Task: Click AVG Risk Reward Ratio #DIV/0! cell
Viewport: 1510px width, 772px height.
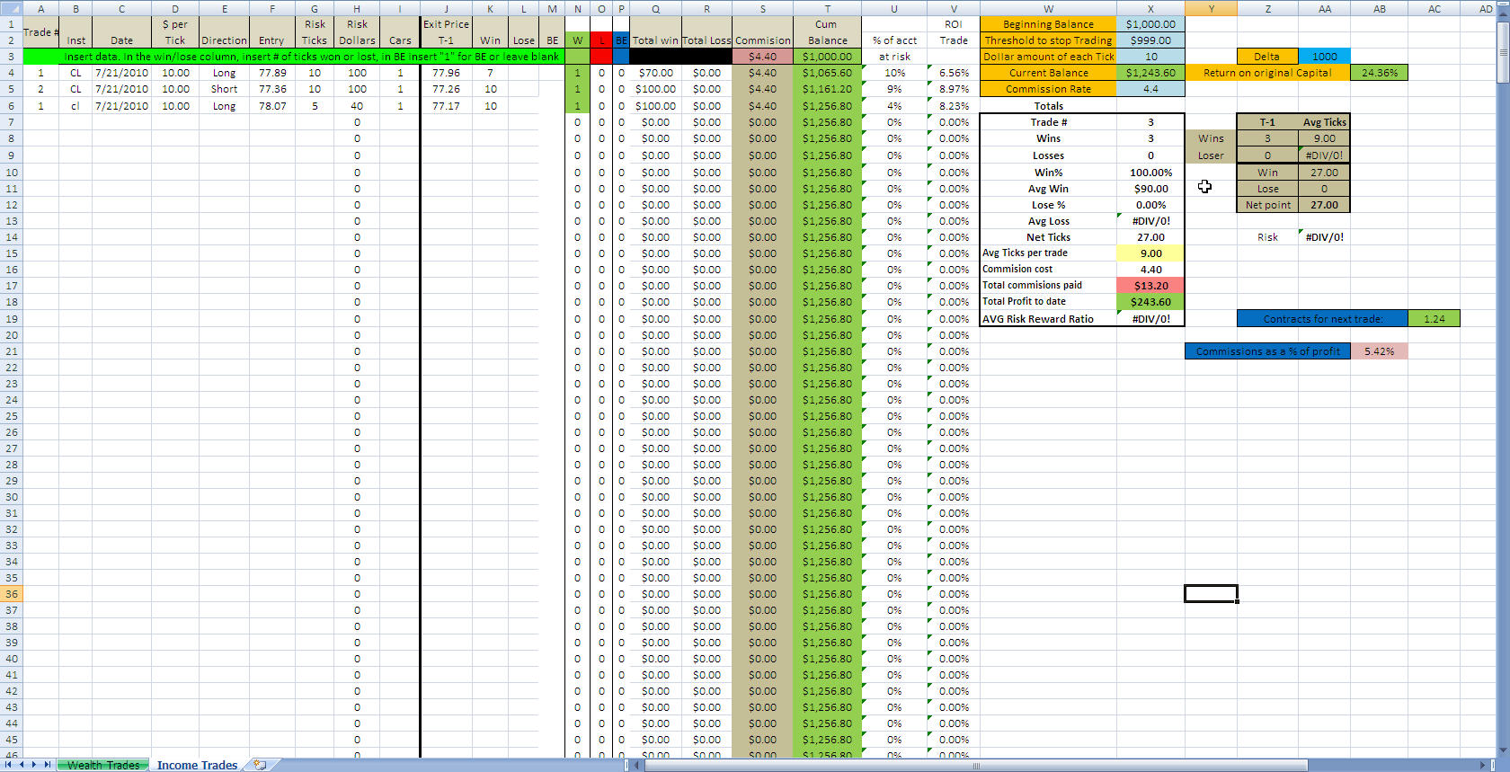Action: click(1150, 319)
